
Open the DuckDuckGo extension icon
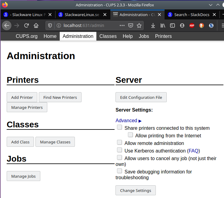pyautogui.click(x=202, y=25)
